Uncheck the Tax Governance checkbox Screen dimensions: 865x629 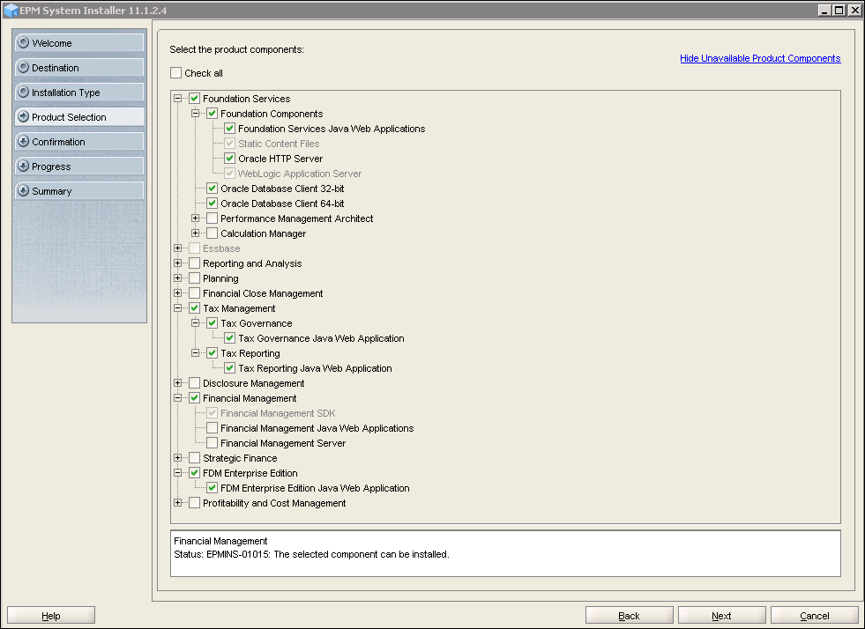point(212,323)
